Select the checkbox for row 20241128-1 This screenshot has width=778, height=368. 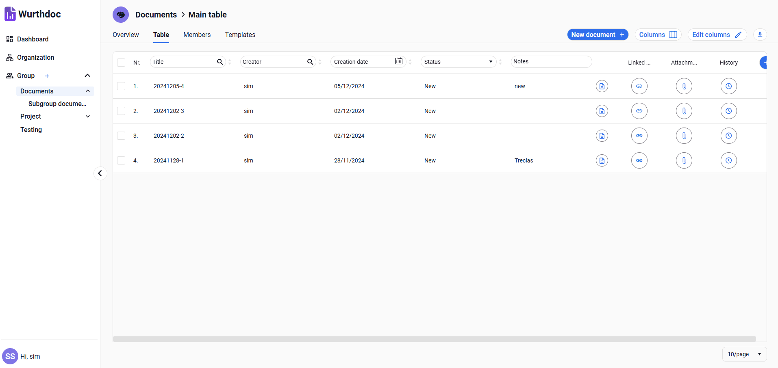[121, 160]
